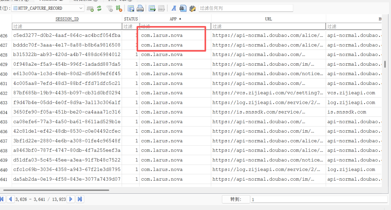Screen dimensions: 391x210
Task: Click the save table as icon
Action: (x=131, y=8)
